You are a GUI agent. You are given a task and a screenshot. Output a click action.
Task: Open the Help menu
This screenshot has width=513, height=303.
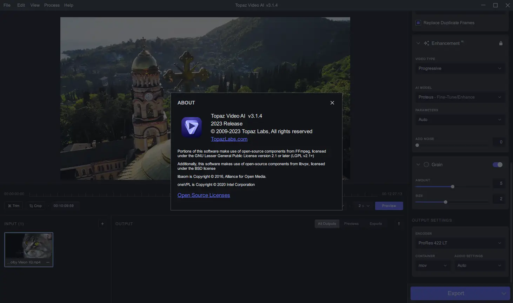69,5
